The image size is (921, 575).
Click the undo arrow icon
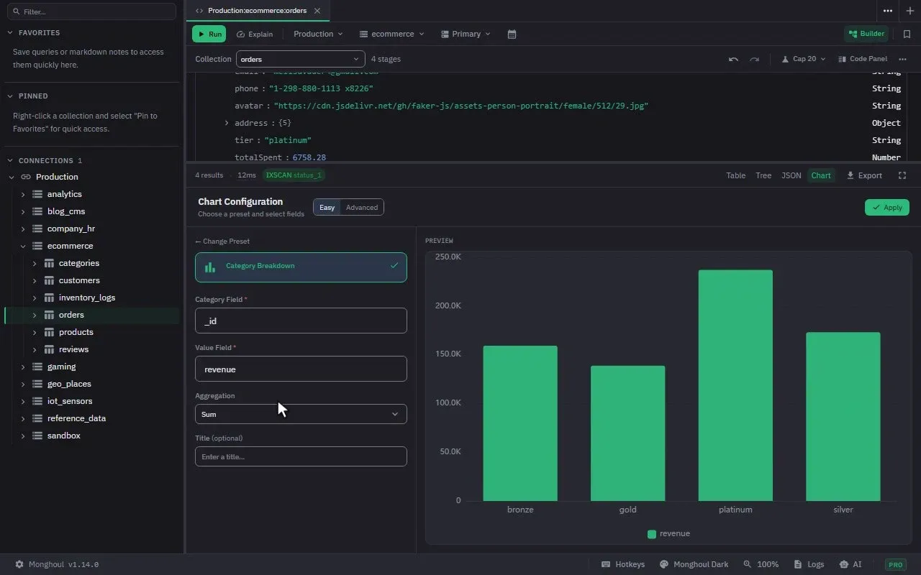pos(733,59)
